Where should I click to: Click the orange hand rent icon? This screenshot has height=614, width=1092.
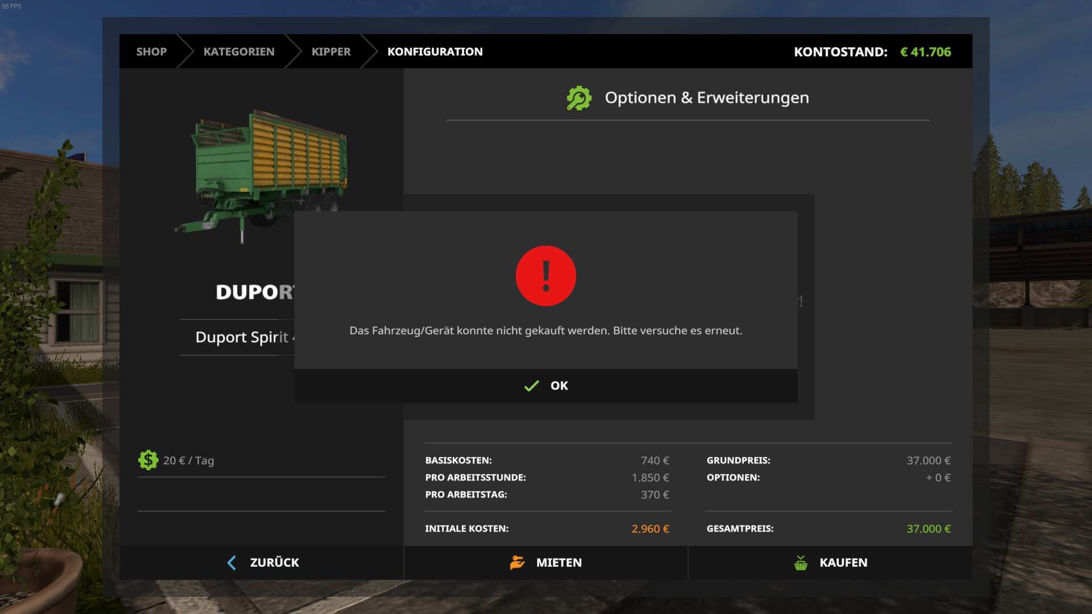pyautogui.click(x=517, y=562)
